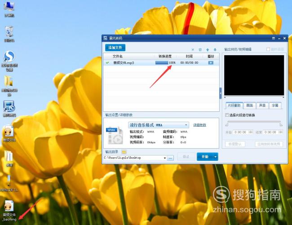292x225 pixels.
Task: Click the black video preview area
Action: [254, 75]
